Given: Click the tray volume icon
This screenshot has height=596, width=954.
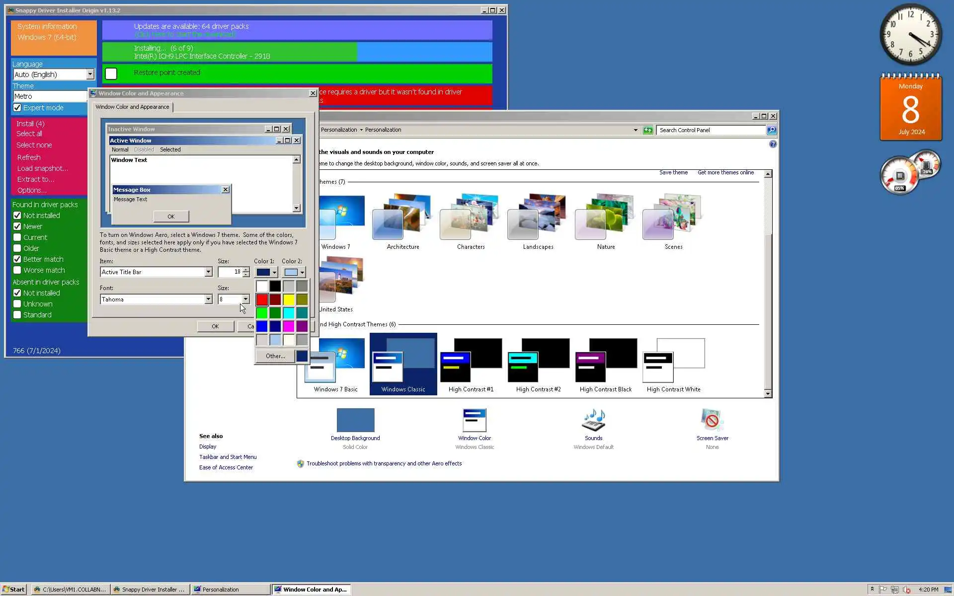Looking at the screenshot, I should 906,590.
